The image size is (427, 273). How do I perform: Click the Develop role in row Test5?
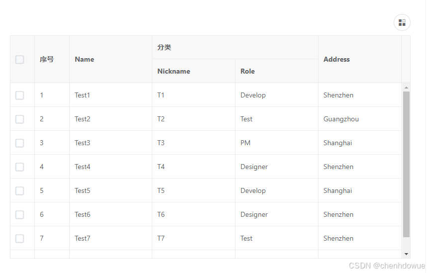click(x=276, y=190)
